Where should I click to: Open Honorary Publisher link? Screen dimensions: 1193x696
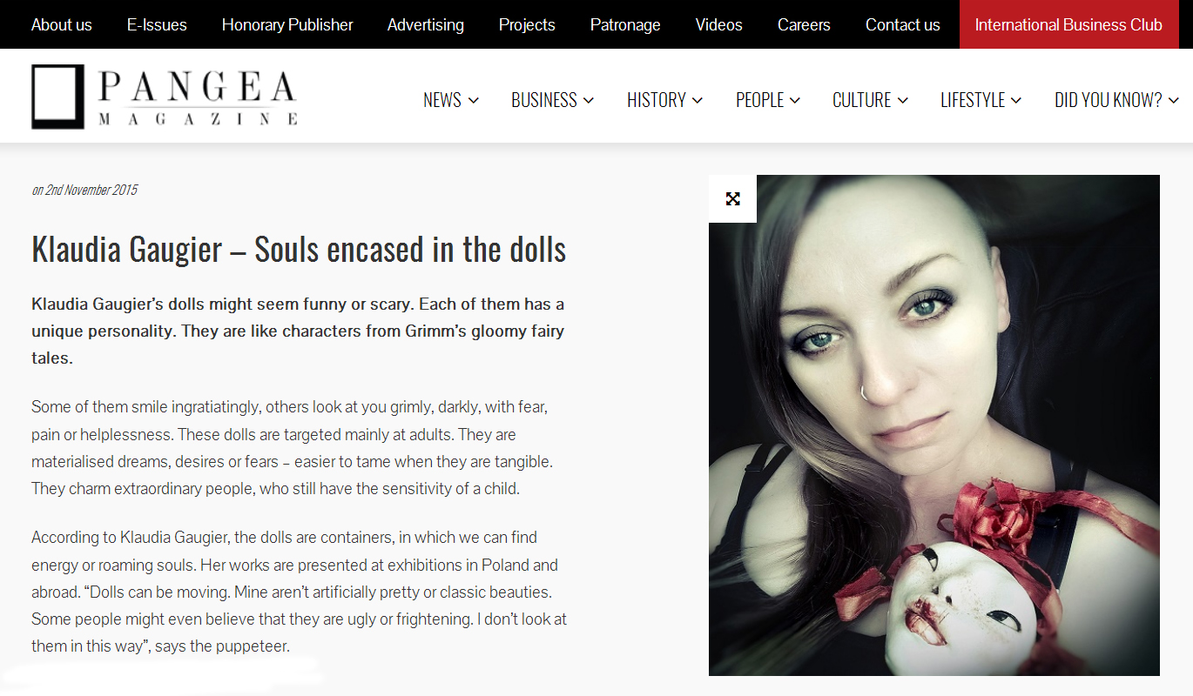[287, 24]
